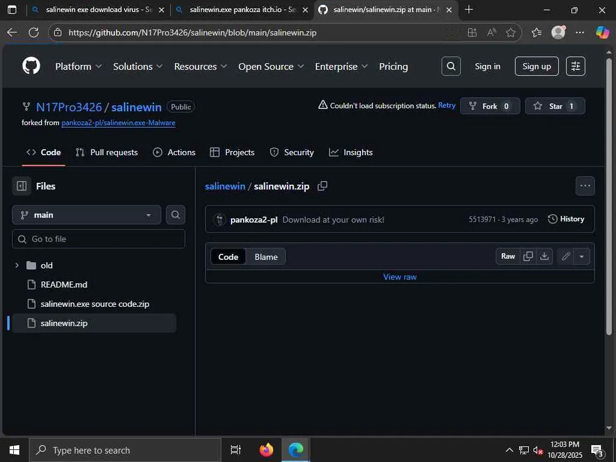Fork the repository button

[x=490, y=106]
